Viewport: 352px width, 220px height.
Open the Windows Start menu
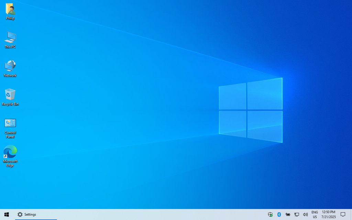point(7,214)
